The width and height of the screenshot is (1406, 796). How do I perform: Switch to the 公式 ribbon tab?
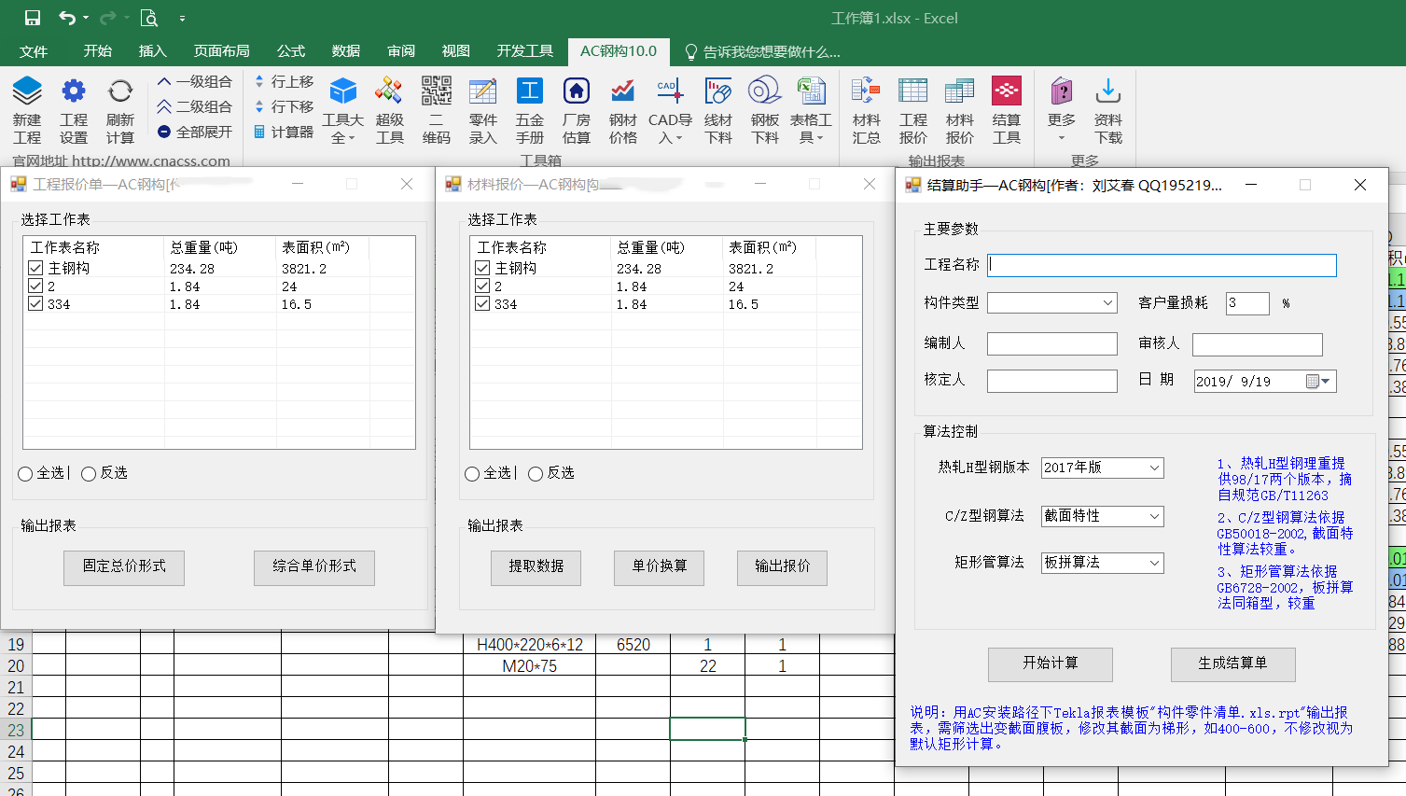pyautogui.click(x=291, y=51)
